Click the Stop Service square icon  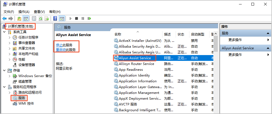(x=77, y=18)
